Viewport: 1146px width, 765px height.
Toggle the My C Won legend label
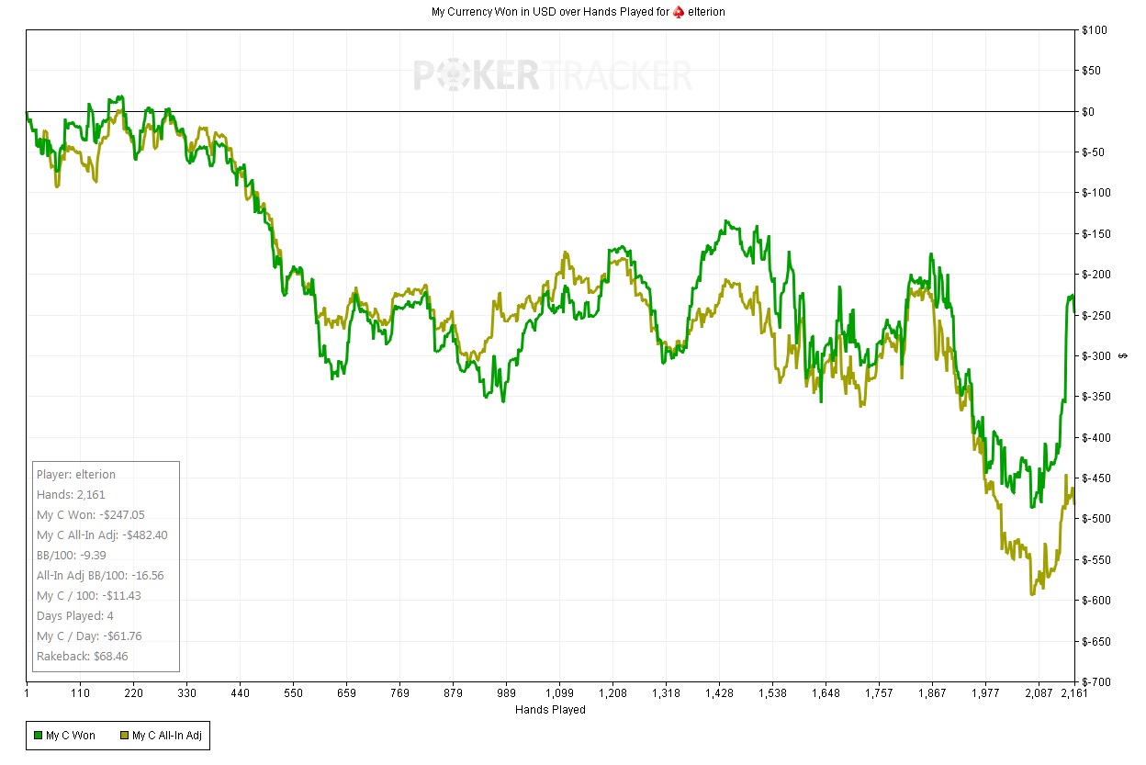(x=70, y=735)
